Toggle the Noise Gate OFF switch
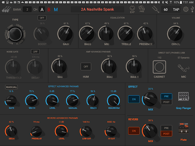The image size is (195, 146). click(x=35, y=52)
